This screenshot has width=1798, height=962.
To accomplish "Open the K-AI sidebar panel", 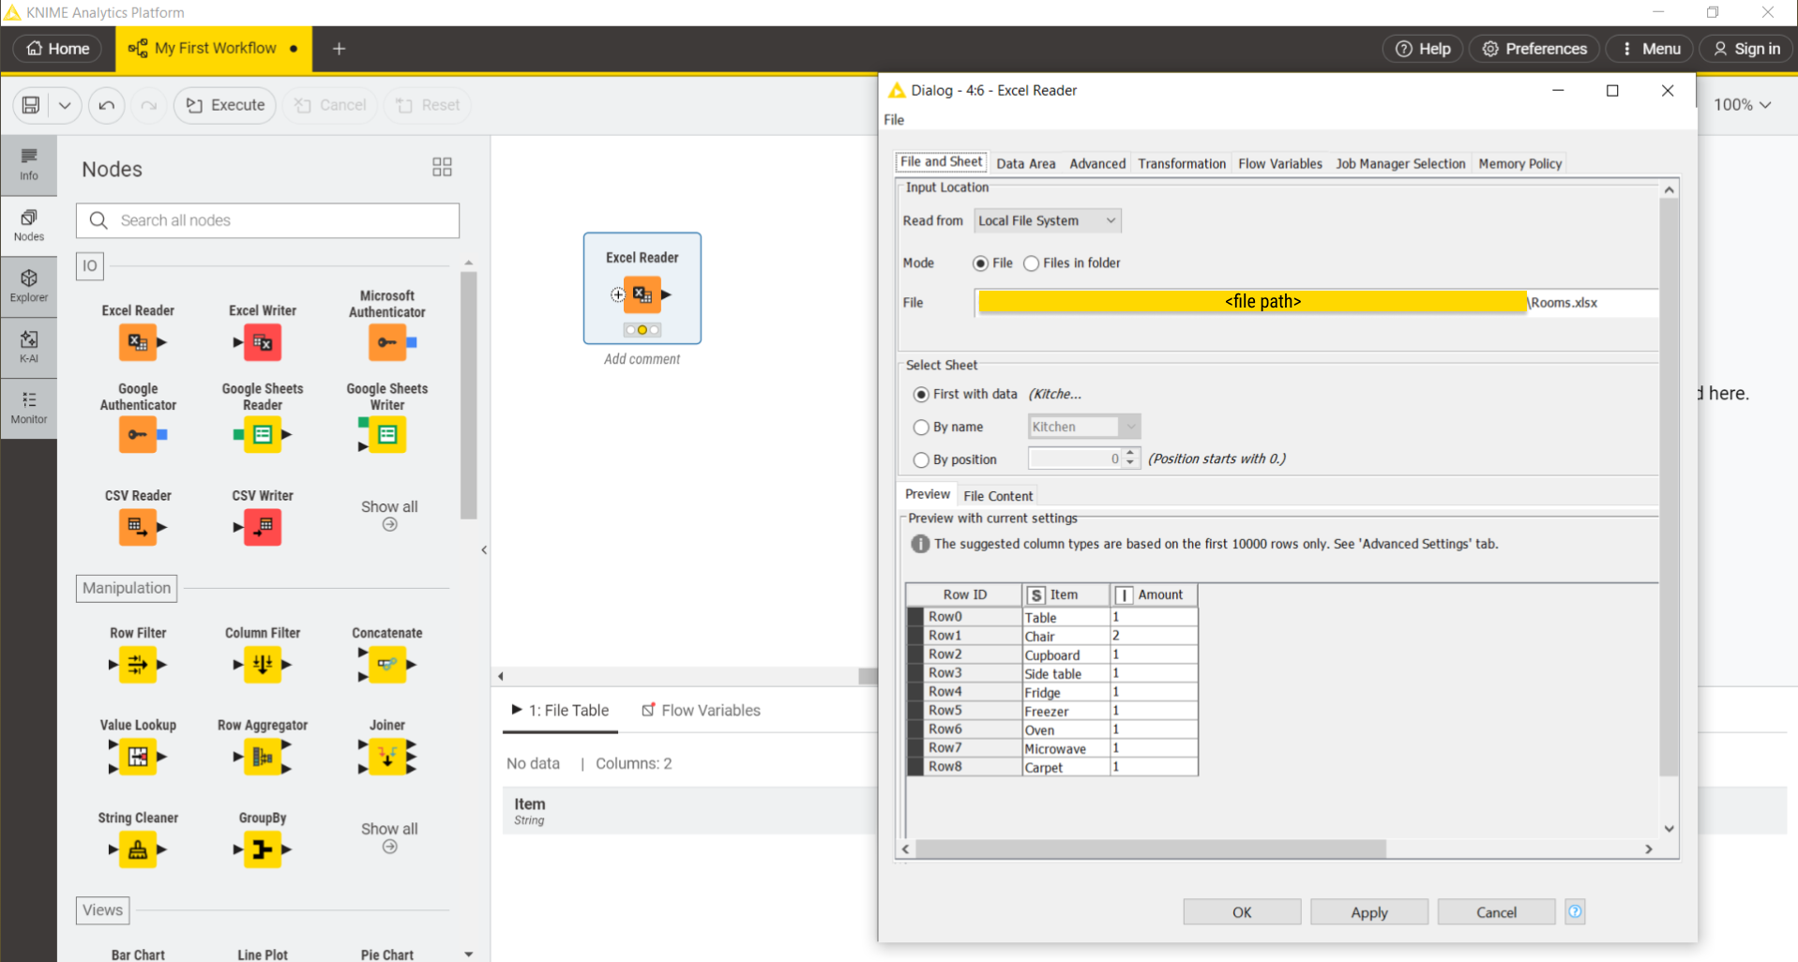I will click(x=28, y=347).
